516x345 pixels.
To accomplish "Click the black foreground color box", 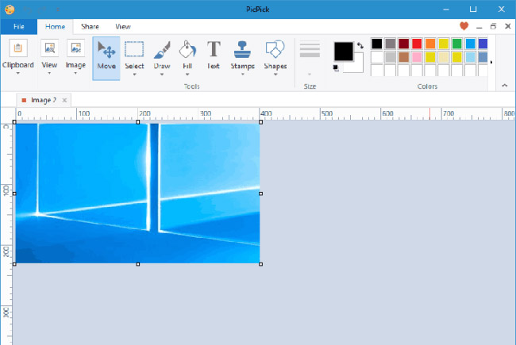I will point(344,52).
